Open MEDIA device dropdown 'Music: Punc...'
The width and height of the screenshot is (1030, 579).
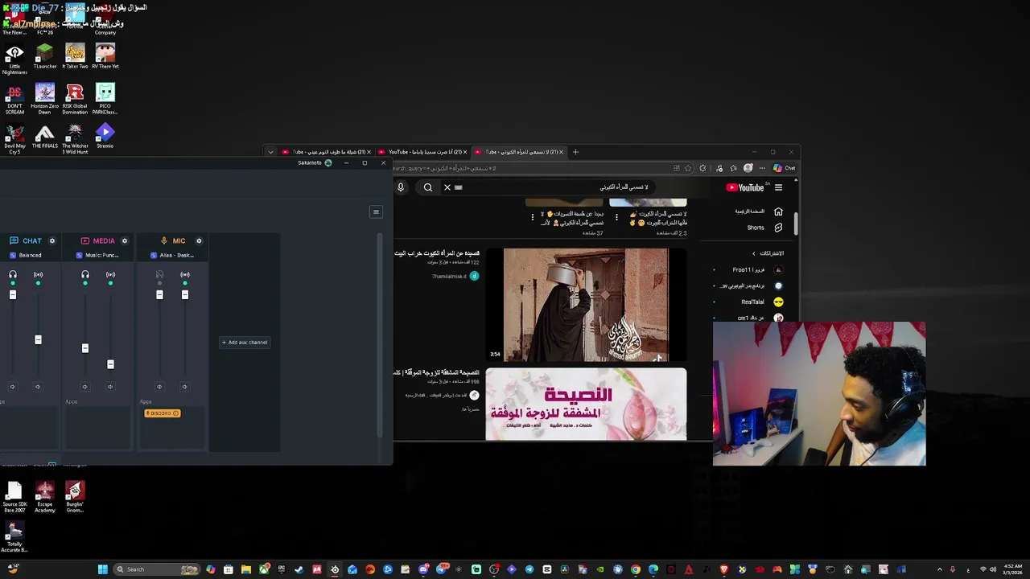[97, 255]
